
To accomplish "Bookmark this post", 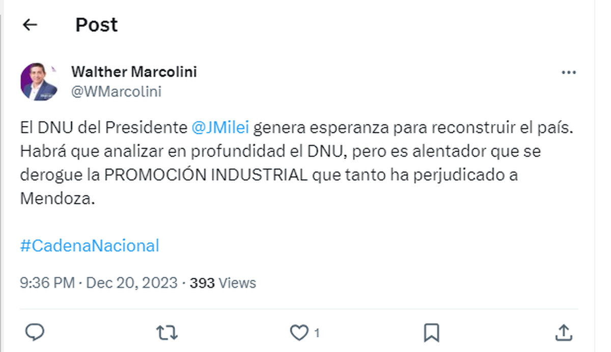I will tap(431, 333).
